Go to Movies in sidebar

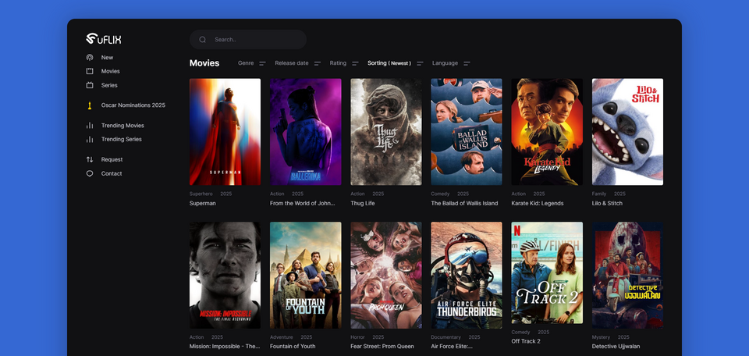(x=110, y=71)
